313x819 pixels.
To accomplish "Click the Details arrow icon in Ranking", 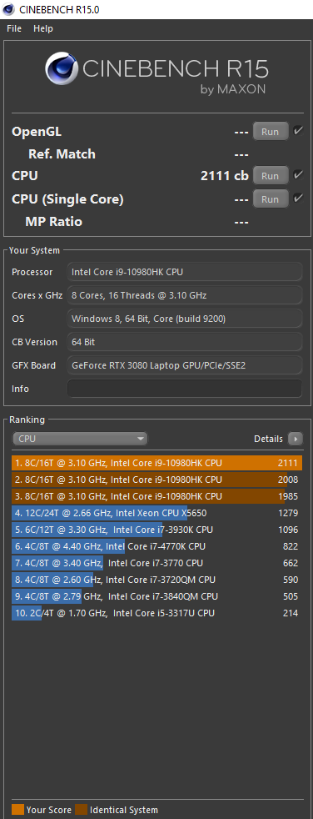I will (296, 439).
